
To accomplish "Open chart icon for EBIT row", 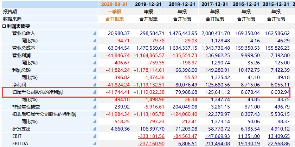I will tap(95, 136).
